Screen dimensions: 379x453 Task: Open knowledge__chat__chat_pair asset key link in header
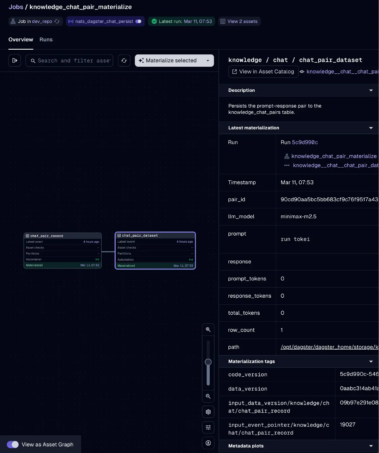[x=342, y=72]
